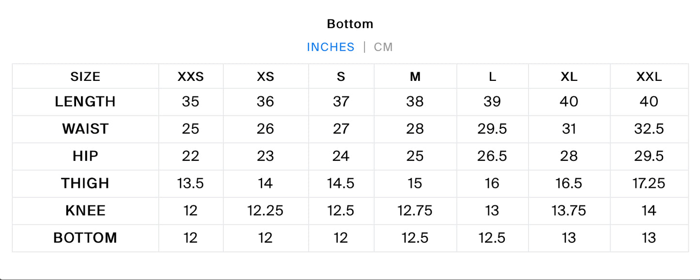Select the XXL size column header

point(649,77)
